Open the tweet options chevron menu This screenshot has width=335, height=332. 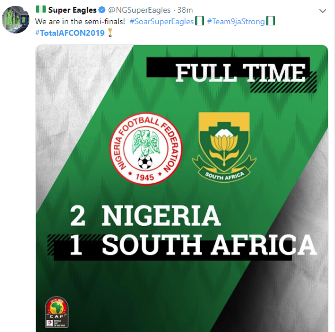point(322,10)
